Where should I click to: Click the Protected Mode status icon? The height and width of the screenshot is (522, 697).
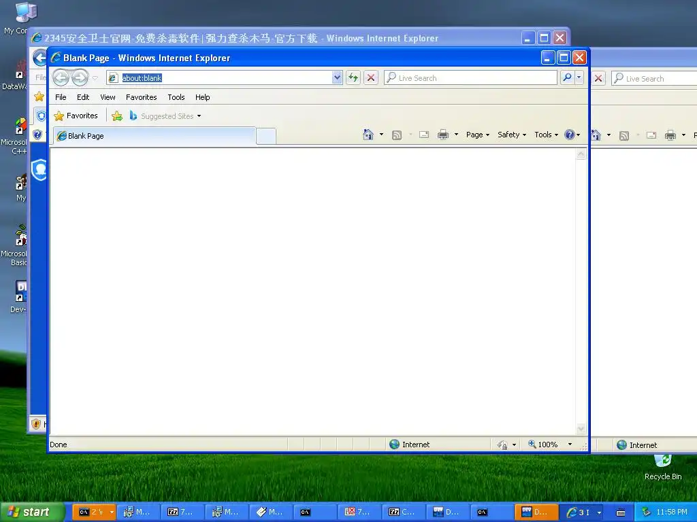click(502, 445)
